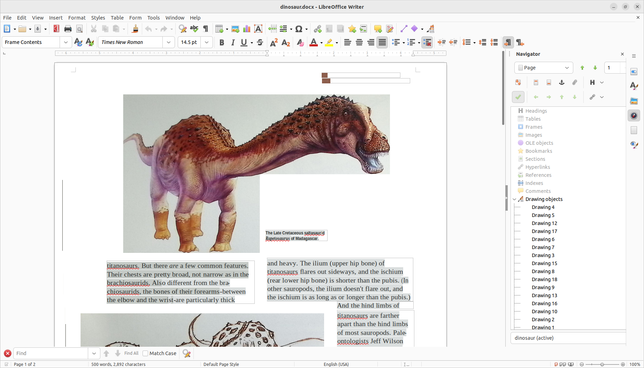The height and width of the screenshot is (368, 644).
Task: Apply superscript formatting
Action: pos(274,43)
